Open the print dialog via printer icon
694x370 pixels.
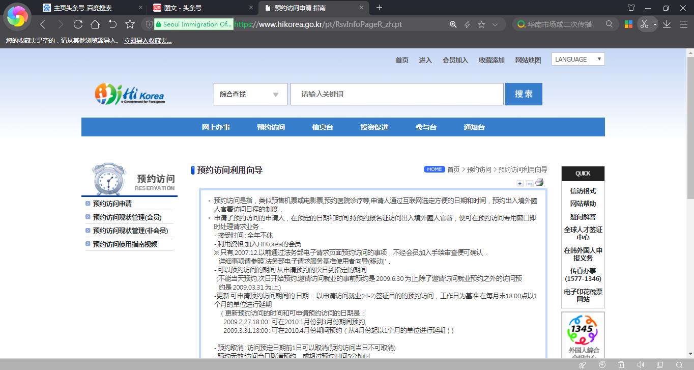point(539,182)
